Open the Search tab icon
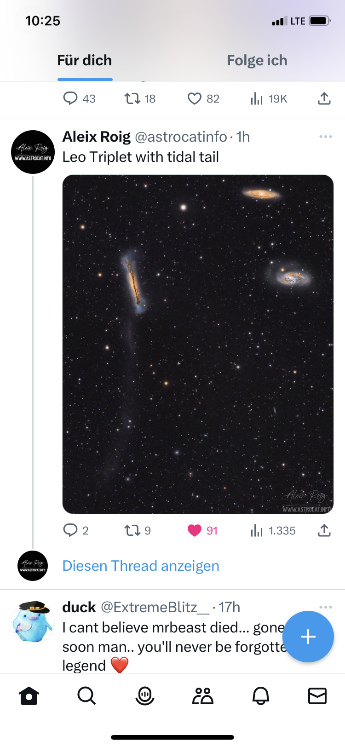345x747 pixels. [x=86, y=696]
